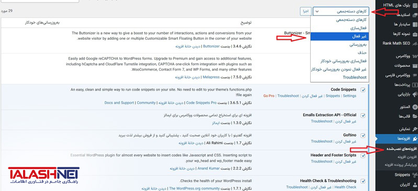Click the Woo icon beside ووکامرس
418x191 pixels.
415,57
